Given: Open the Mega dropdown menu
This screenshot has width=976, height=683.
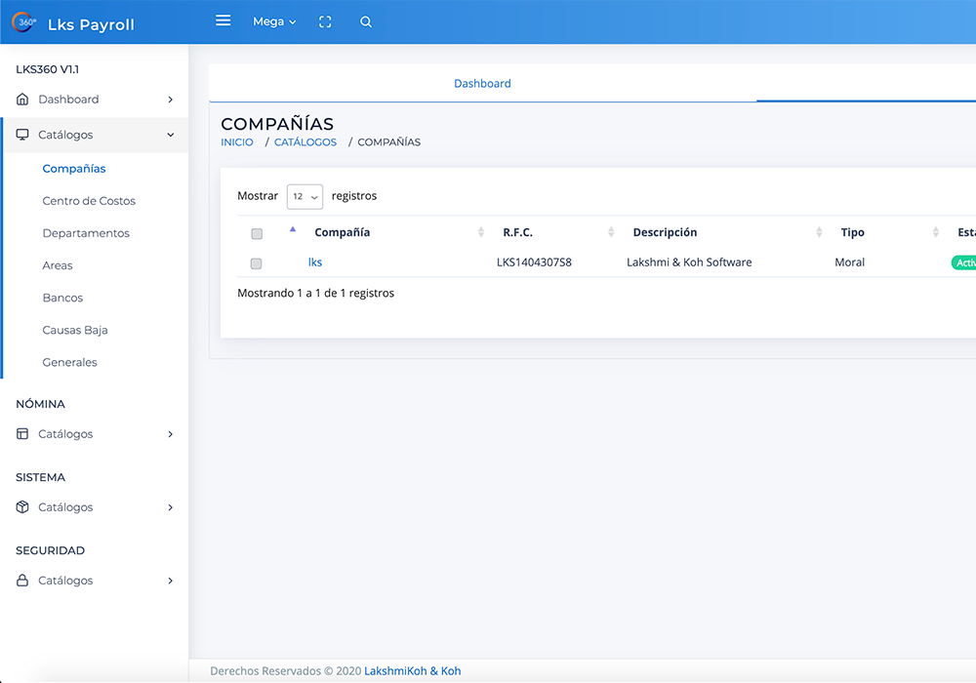Looking at the screenshot, I should click(274, 21).
